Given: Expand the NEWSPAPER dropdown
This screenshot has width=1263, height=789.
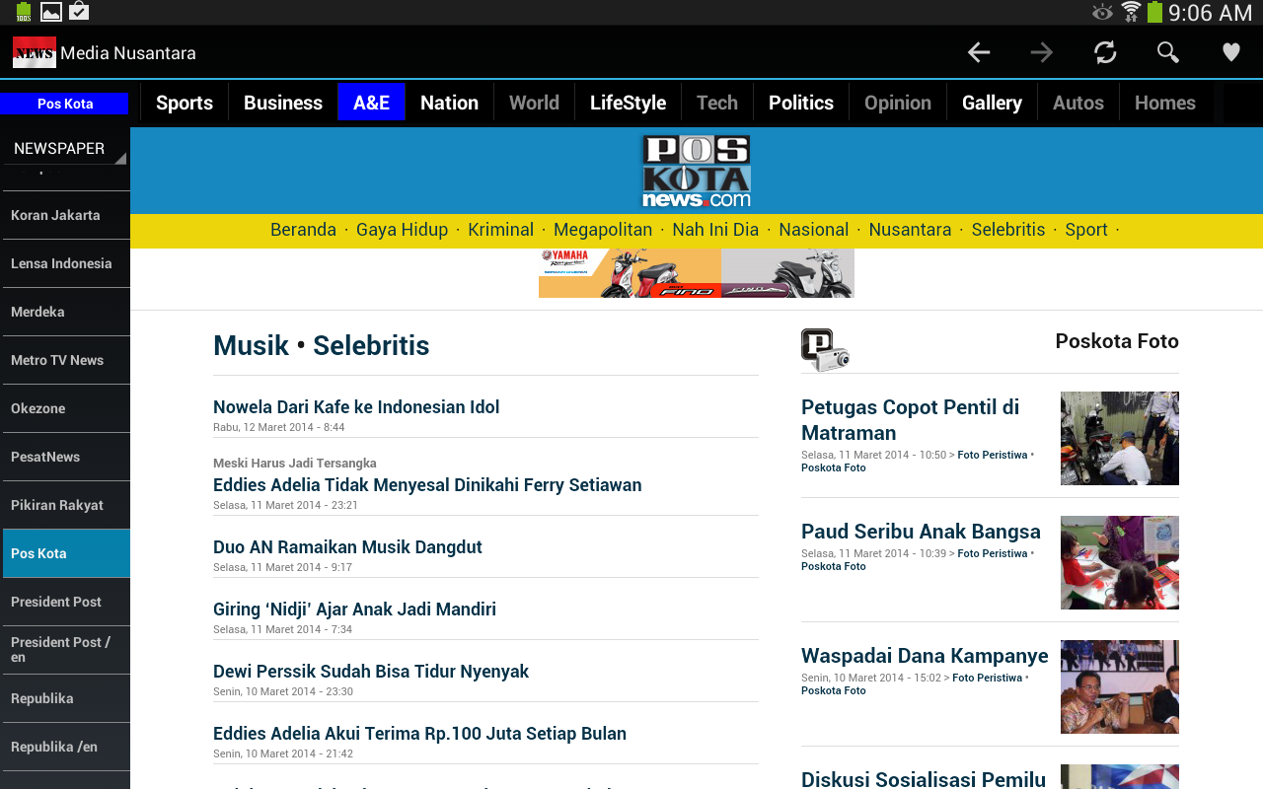Looking at the screenshot, I should click(65, 149).
